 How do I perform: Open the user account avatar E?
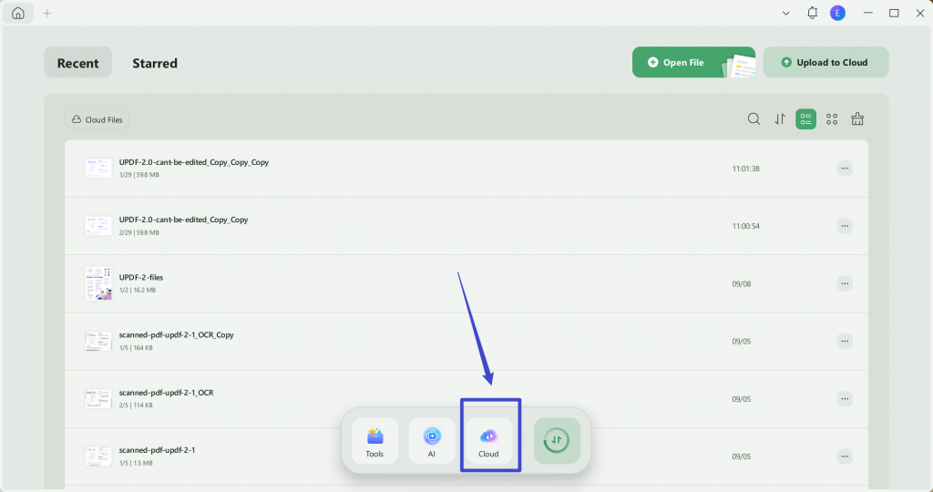click(838, 13)
